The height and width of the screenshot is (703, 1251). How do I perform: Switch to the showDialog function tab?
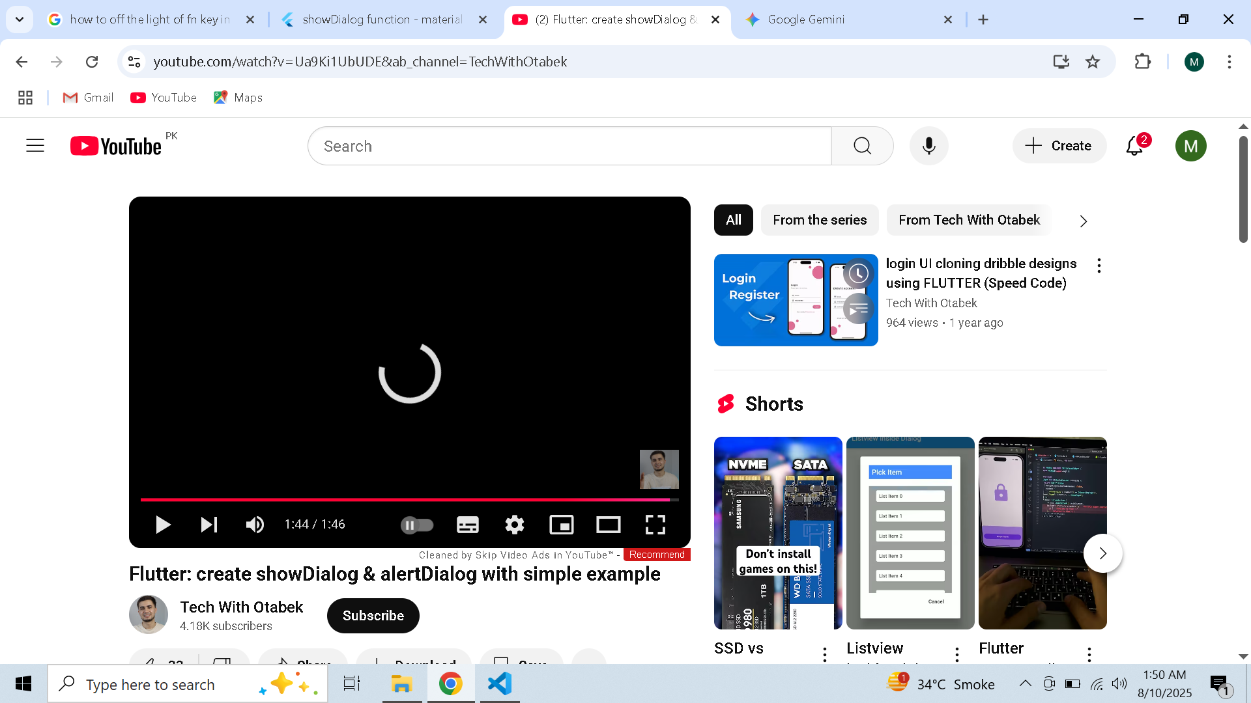(384, 20)
